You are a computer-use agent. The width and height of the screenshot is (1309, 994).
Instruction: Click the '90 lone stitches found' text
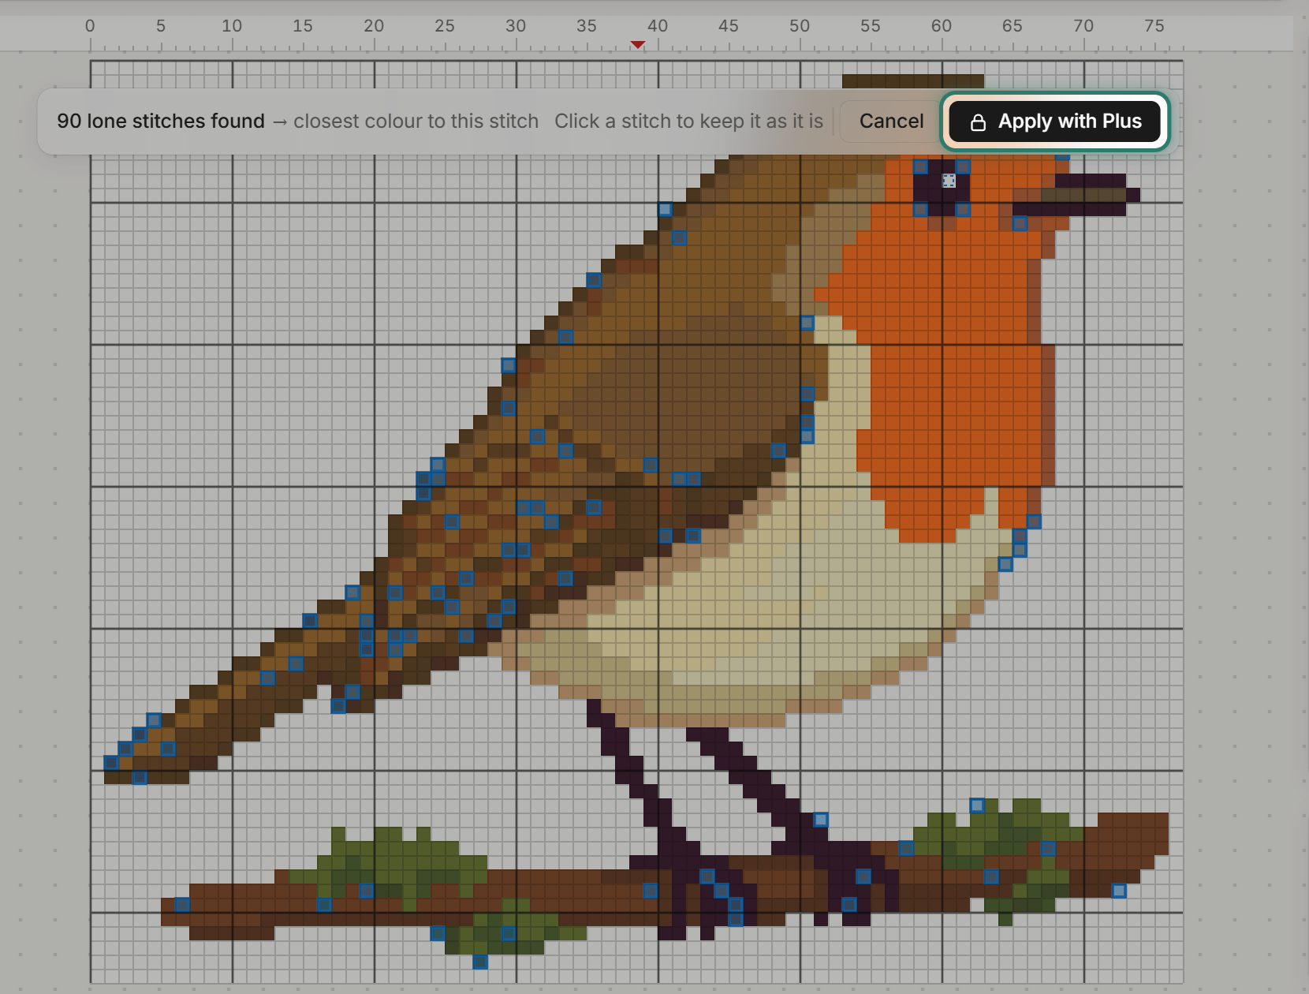pos(161,121)
